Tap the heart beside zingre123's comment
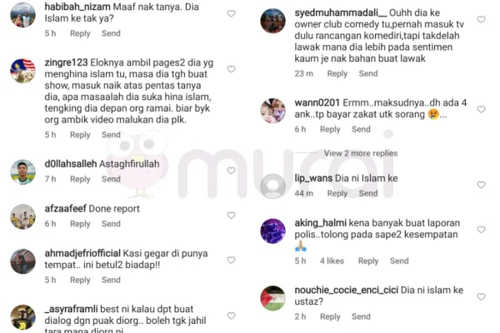 [231, 69]
